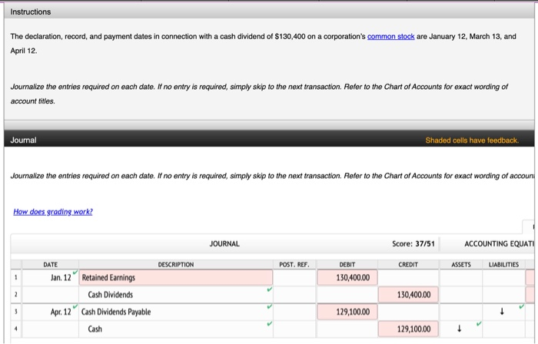Select the Cash Dividends description cell
This screenshot has height=344, width=538.
pos(176,295)
